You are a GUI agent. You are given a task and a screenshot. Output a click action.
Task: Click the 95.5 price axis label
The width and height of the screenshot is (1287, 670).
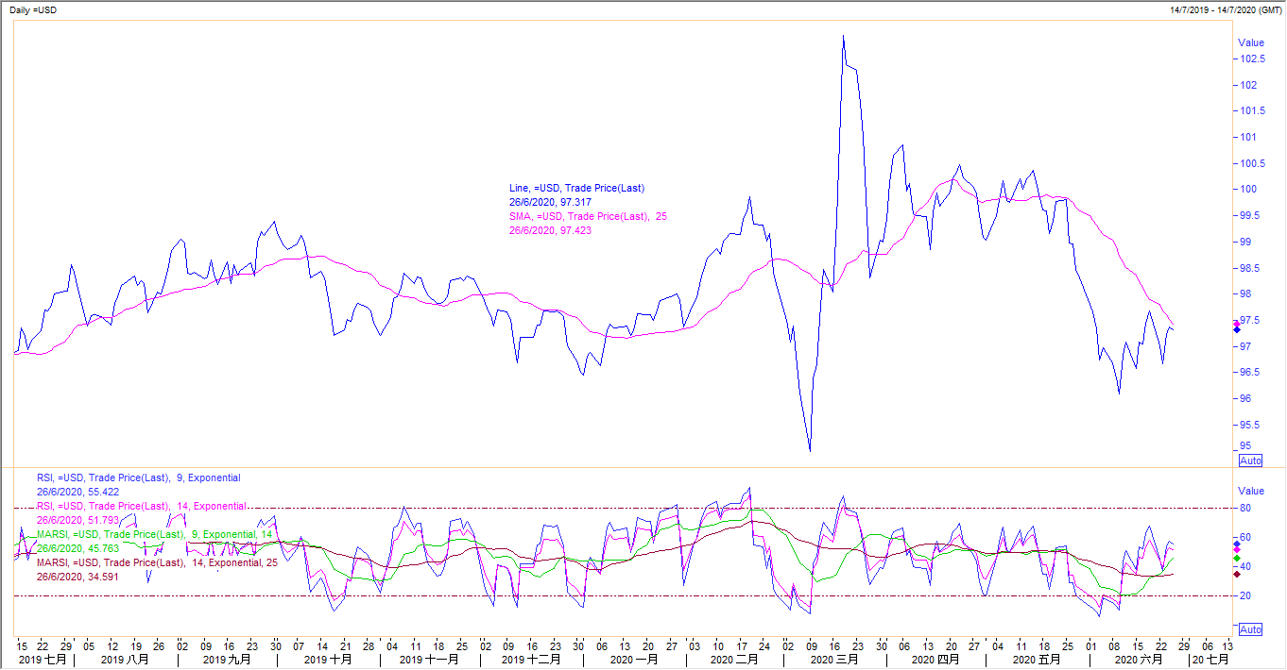click(1250, 425)
